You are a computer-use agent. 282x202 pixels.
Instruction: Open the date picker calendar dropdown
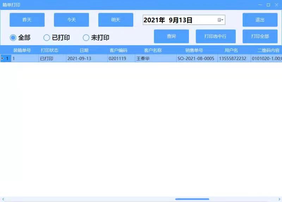[x=220, y=20]
